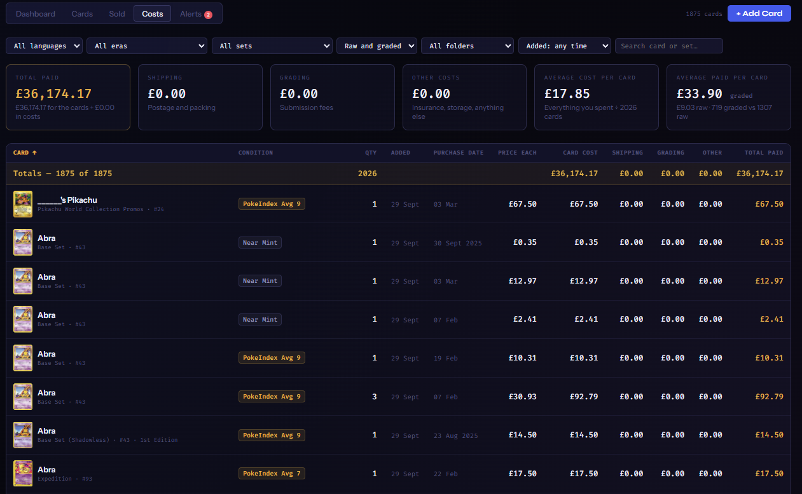
Task: Click the + Add Card button
Action: point(759,13)
